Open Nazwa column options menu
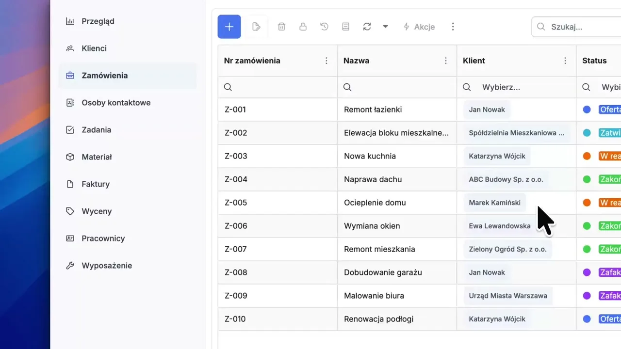621x349 pixels. pos(446,61)
